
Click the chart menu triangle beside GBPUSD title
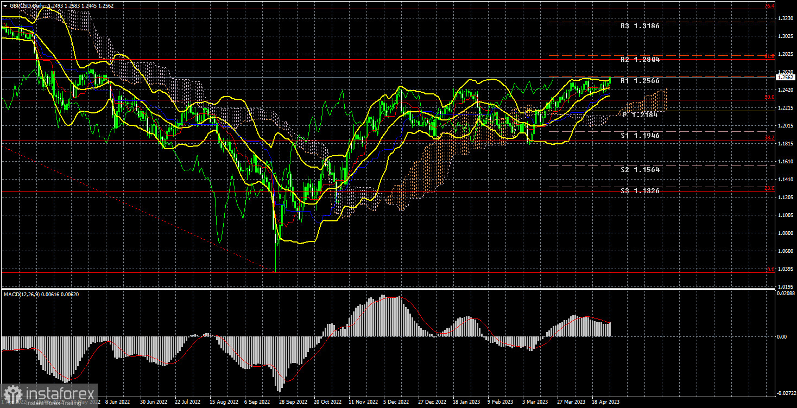coord(5,5)
